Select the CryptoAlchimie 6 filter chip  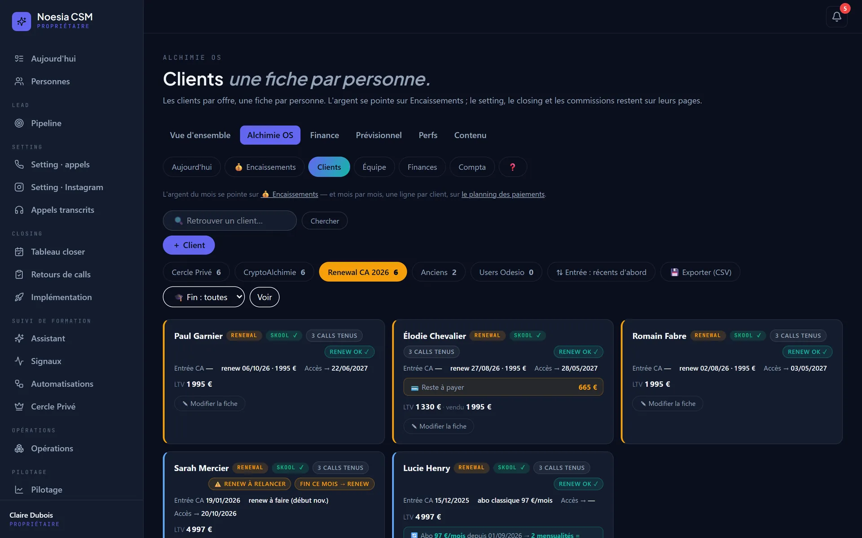(274, 272)
